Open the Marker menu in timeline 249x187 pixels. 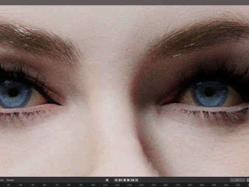(10, 180)
